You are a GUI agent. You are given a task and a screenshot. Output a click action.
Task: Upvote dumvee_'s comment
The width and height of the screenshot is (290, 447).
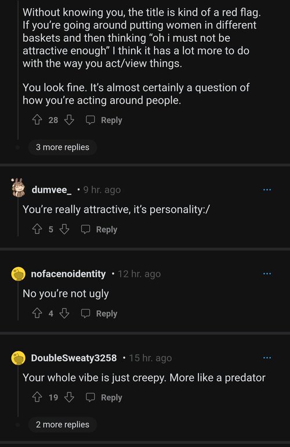click(x=37, y=229)
